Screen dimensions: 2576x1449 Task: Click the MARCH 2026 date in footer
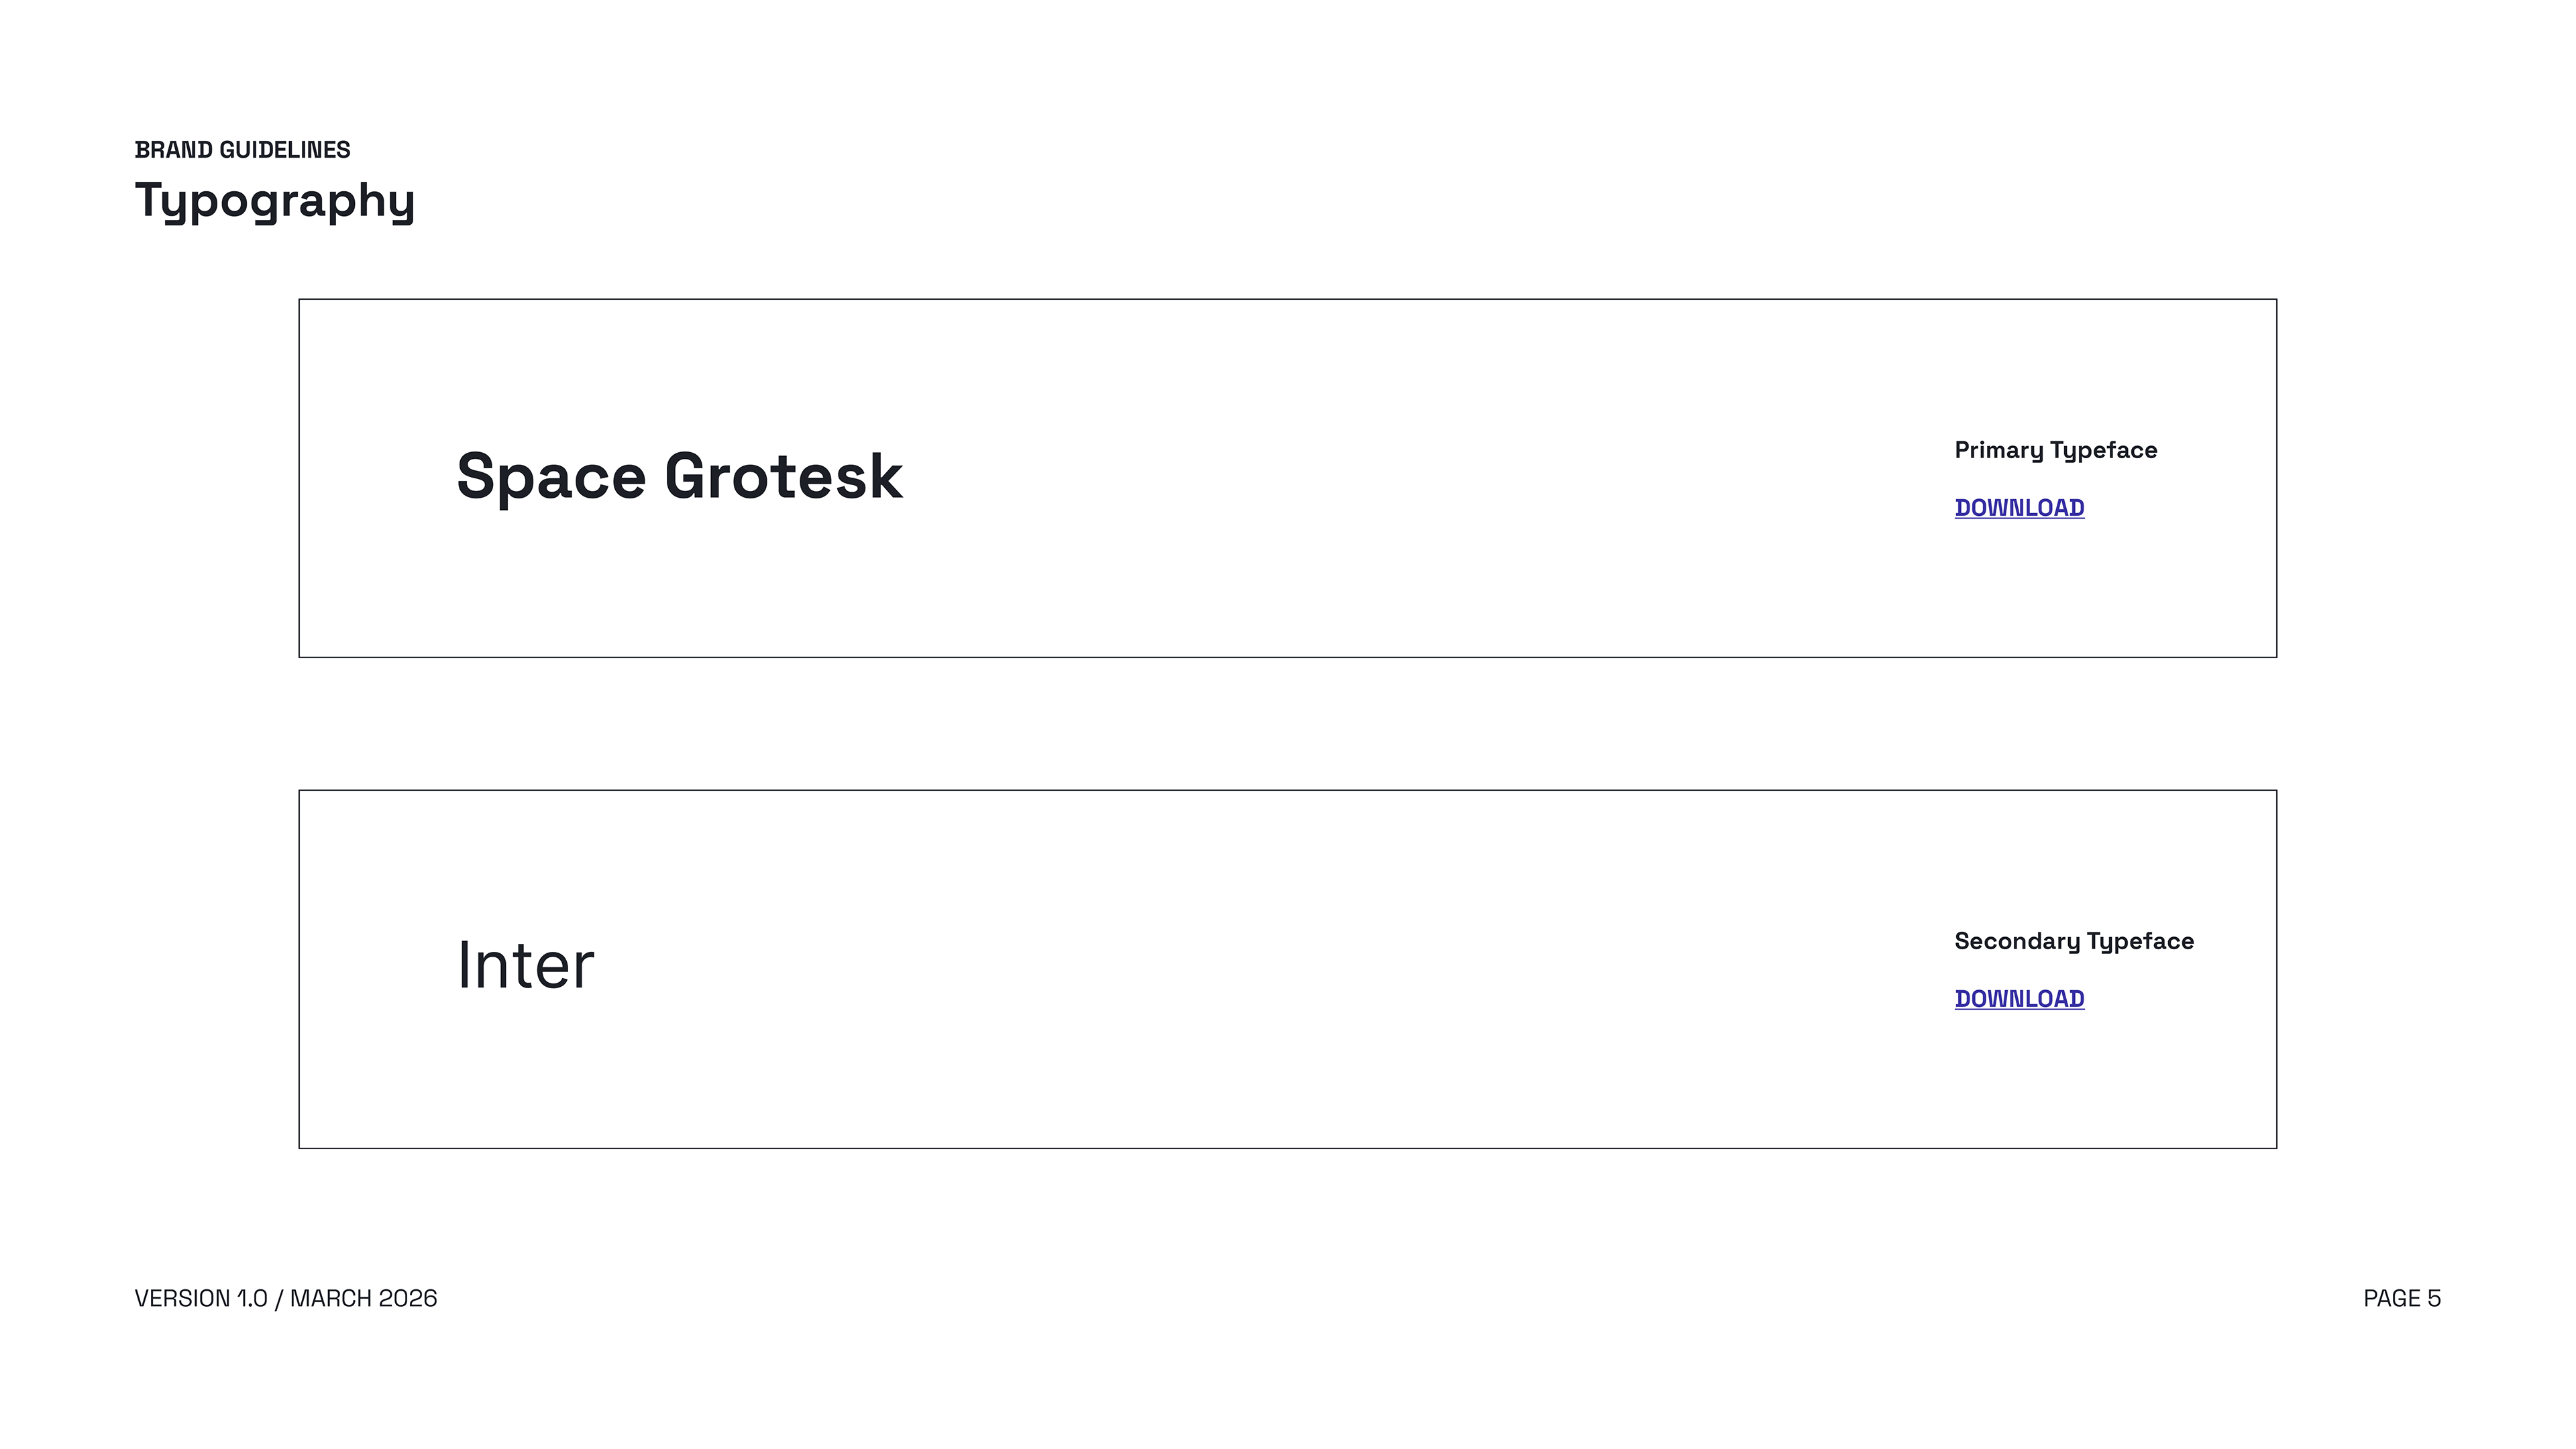click(x=363, y=1298)
